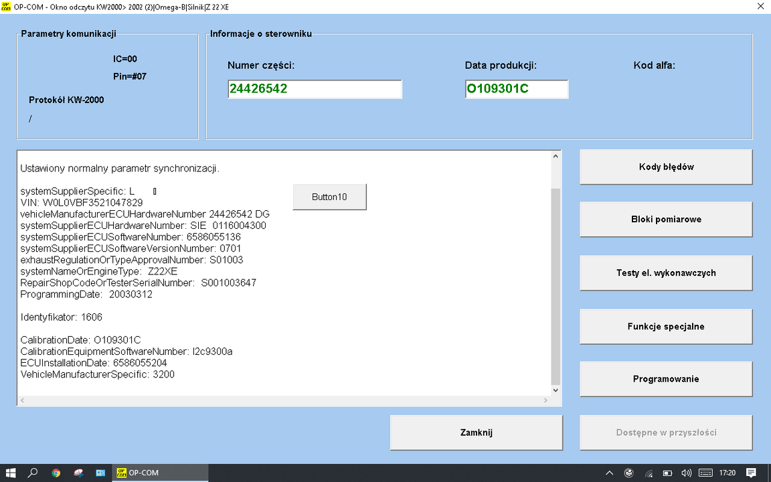Show hidden system tray icons

[610, 473]
